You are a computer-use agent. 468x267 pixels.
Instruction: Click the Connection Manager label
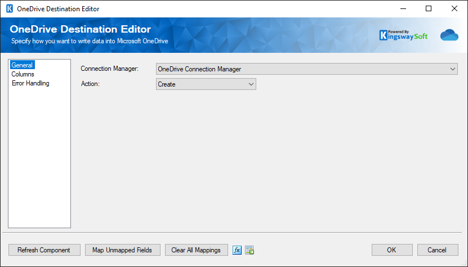point(110,69)
